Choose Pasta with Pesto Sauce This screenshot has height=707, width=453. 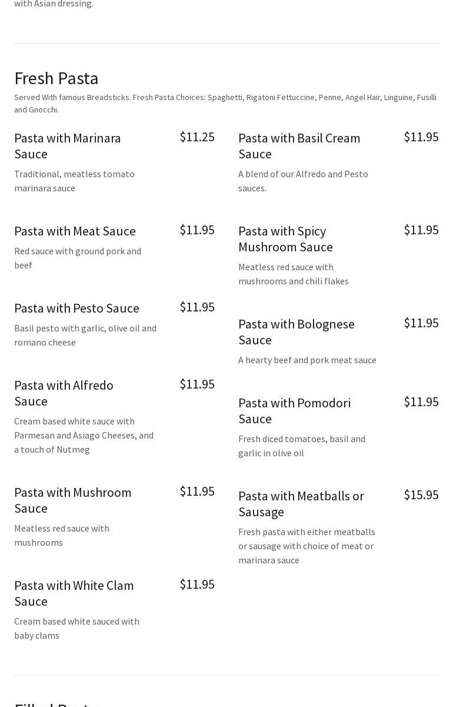click(76, 308)
